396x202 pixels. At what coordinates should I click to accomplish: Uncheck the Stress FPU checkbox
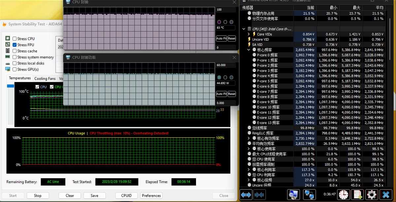click(15, 45)
